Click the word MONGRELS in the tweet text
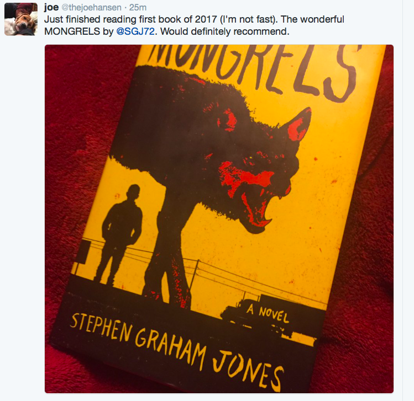Viewport: 414px width, 401px height. click(72, 31)
